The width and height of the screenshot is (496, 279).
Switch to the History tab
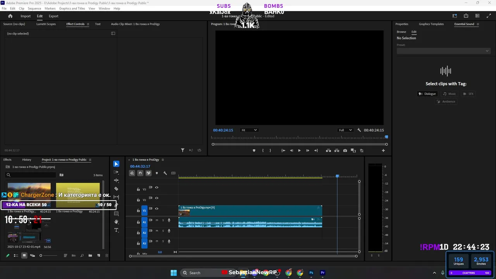click(27, 160)
